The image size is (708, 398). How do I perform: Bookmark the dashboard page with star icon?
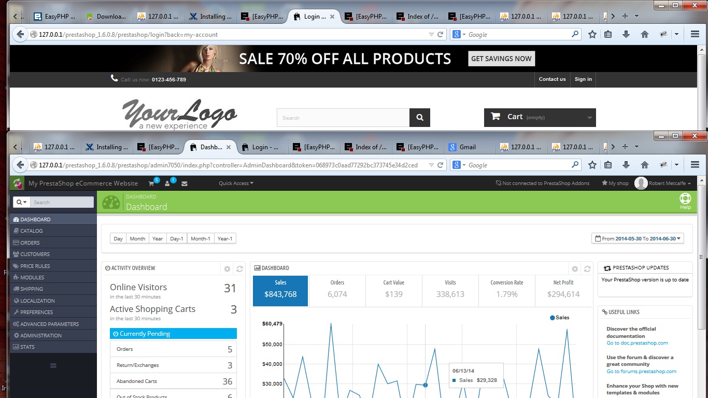[x=592, y=165]
